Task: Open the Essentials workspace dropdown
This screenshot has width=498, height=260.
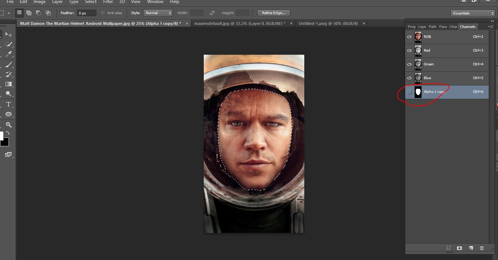Action: pos(473,13)
